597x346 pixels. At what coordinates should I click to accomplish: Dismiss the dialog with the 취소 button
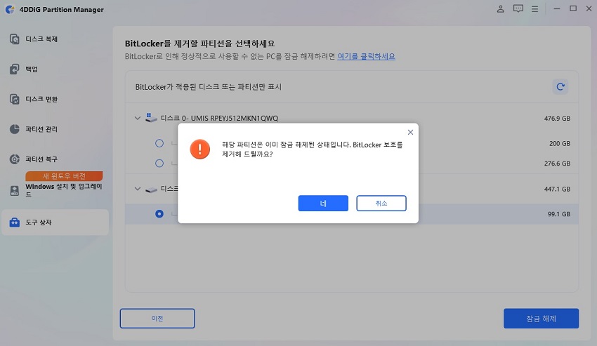381,204
